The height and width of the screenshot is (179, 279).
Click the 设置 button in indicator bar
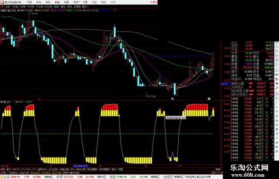click(x=120, y=169)
